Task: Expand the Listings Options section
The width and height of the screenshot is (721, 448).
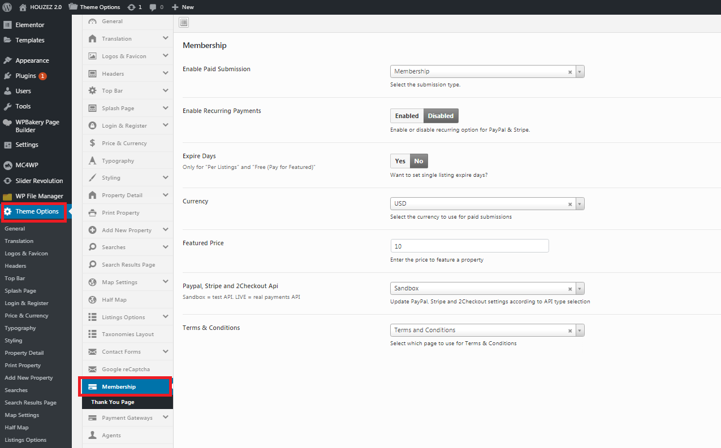Action: pyautogui.click(x=165, y=317)
